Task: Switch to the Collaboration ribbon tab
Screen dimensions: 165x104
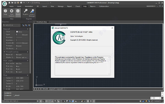Action: pyautogui.click(x=104, y=6)
